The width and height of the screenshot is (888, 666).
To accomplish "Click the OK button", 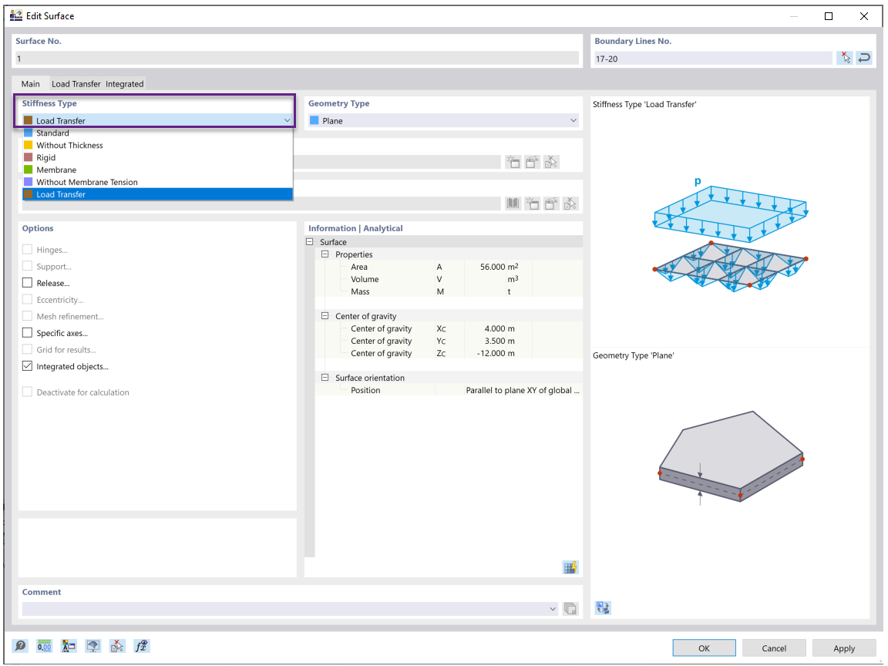I will pyautogui.click(x=704, y=647).
